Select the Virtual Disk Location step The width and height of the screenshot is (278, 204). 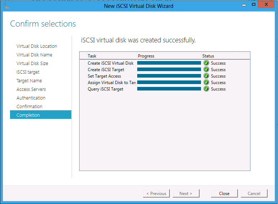coord(37,46)
